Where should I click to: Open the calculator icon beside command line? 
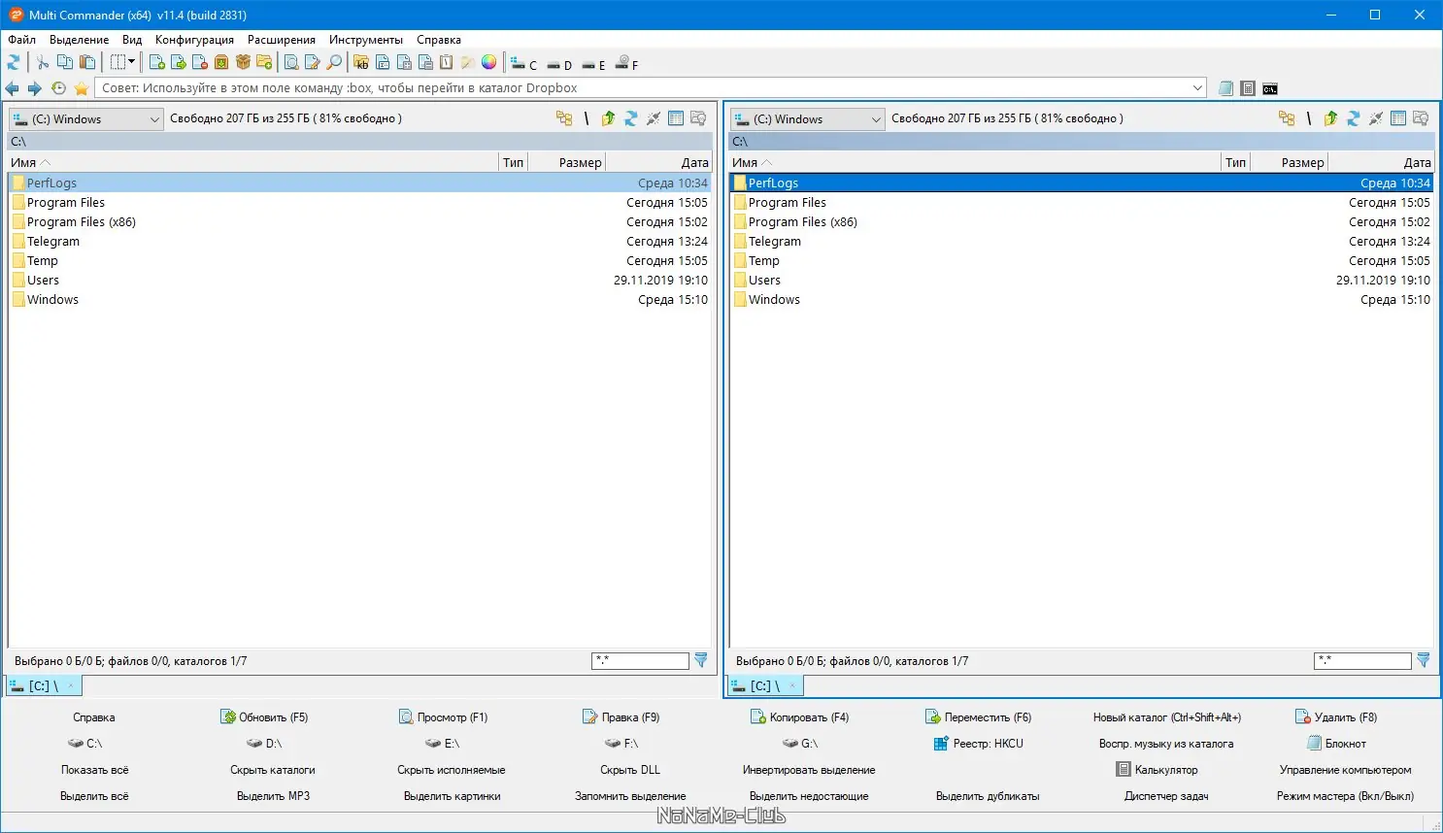point(1248,88)
